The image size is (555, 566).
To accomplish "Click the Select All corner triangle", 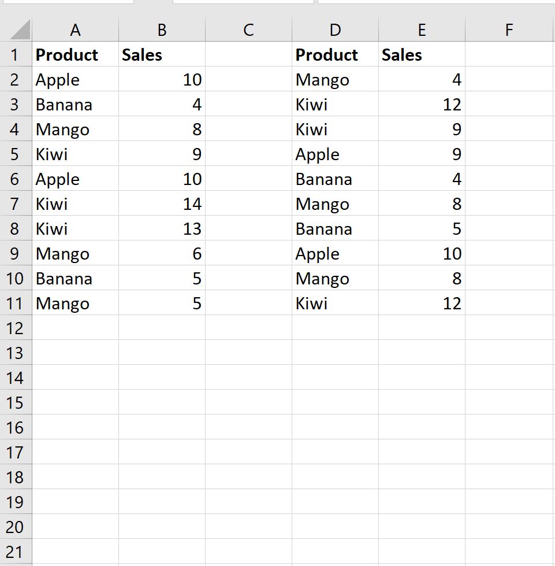I will click(20, 29).
